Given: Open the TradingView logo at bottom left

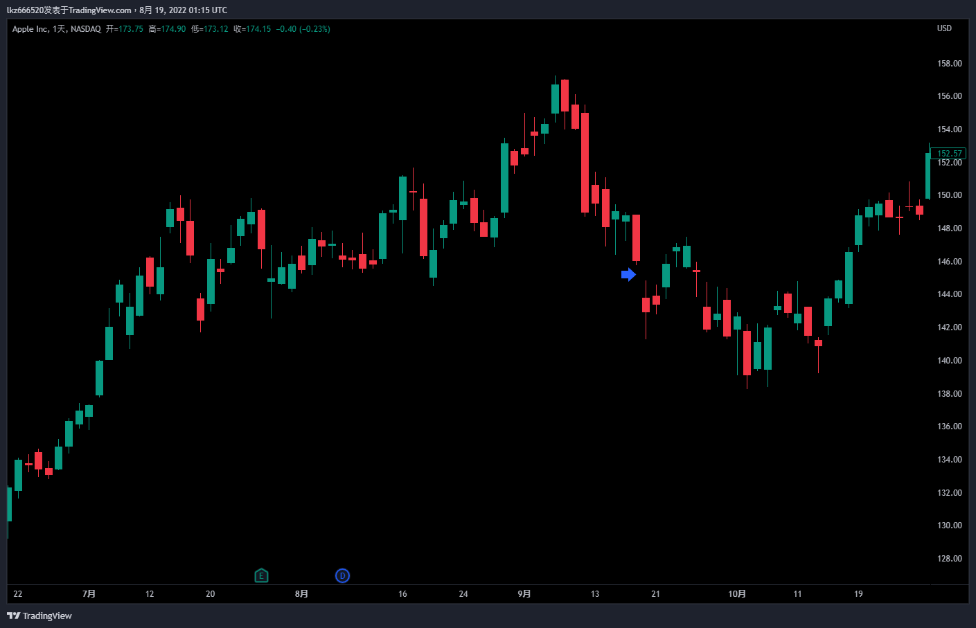Looking at the screenshot, I should (39, 616).
